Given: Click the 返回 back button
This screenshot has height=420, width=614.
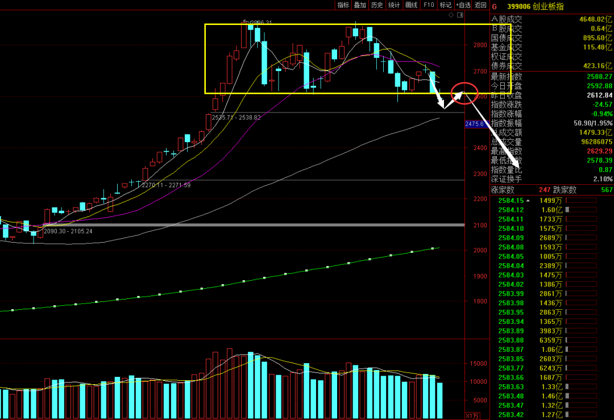Looking at the screenshot, I should pos(480,5).
